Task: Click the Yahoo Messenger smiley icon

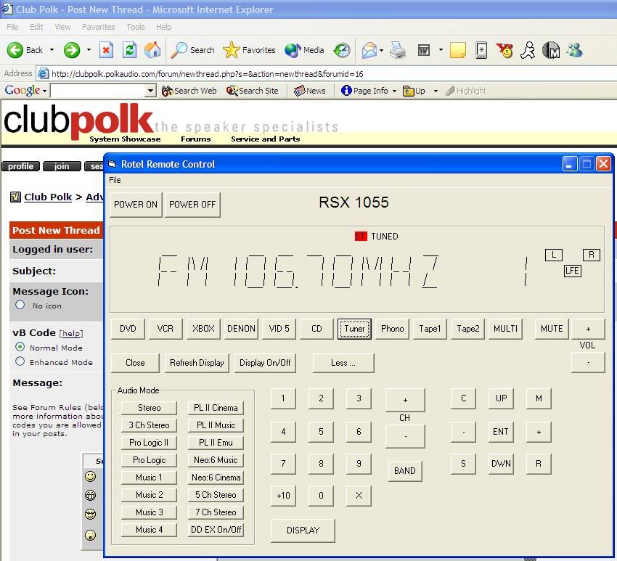Action: coord(504,50)
